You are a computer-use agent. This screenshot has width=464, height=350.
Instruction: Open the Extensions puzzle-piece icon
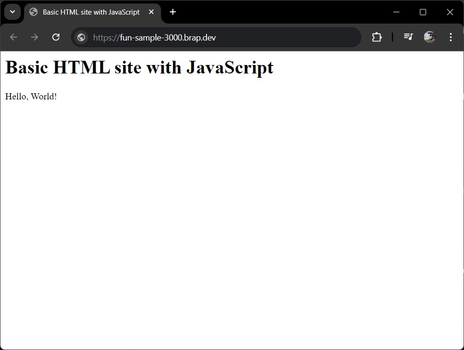pos(377,37)
